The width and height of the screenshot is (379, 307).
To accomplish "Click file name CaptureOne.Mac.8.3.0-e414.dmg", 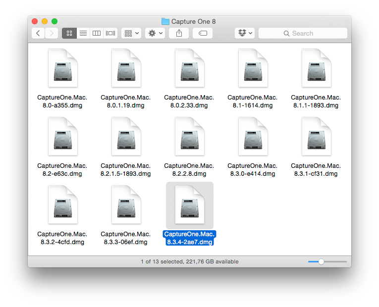I will [253, 170].
